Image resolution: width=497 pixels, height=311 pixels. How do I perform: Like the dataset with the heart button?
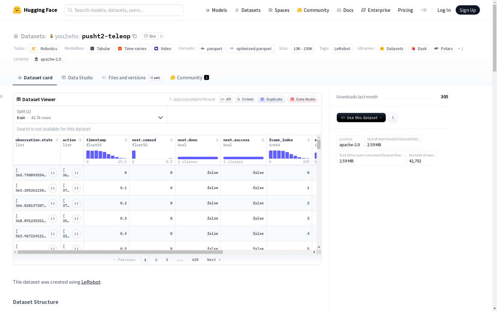[x=150, y=36]
